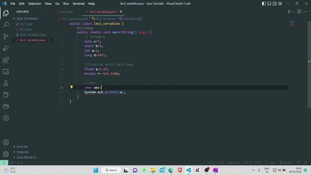This screenshot has height=175, width=311.
Task: Close the lec2_variables.java tab
Action: pyautogui.click(x=121, y=12)
